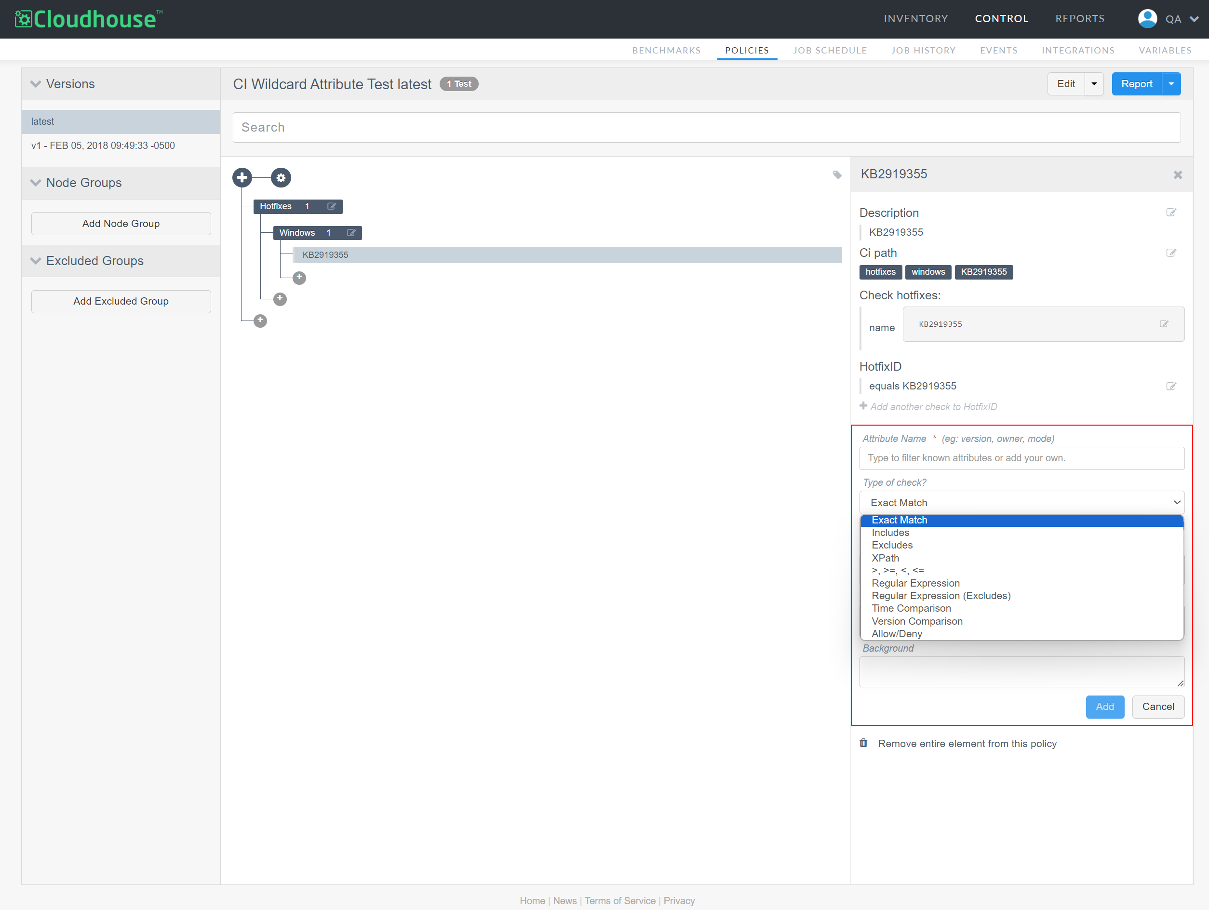The height and width of the screenshot is (910, 1209).
Task: Select Regular Expression (Excludes) option
Action: (x=1021, y=596)
